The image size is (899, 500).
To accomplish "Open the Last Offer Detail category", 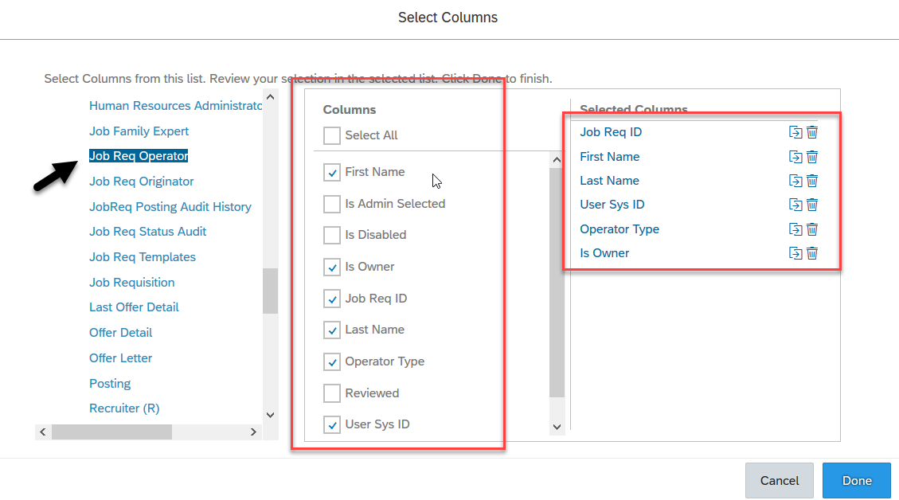I will point(134,307).
